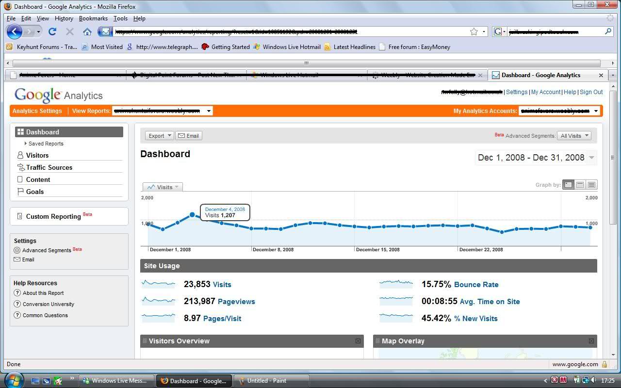Image resolution: width=621 pixels, height=388 pixels.
Task: Open Pages/Visit report link
Action: [x=223, y=319]
